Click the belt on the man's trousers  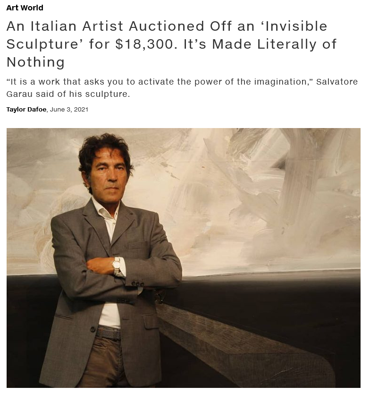point(108,333)
